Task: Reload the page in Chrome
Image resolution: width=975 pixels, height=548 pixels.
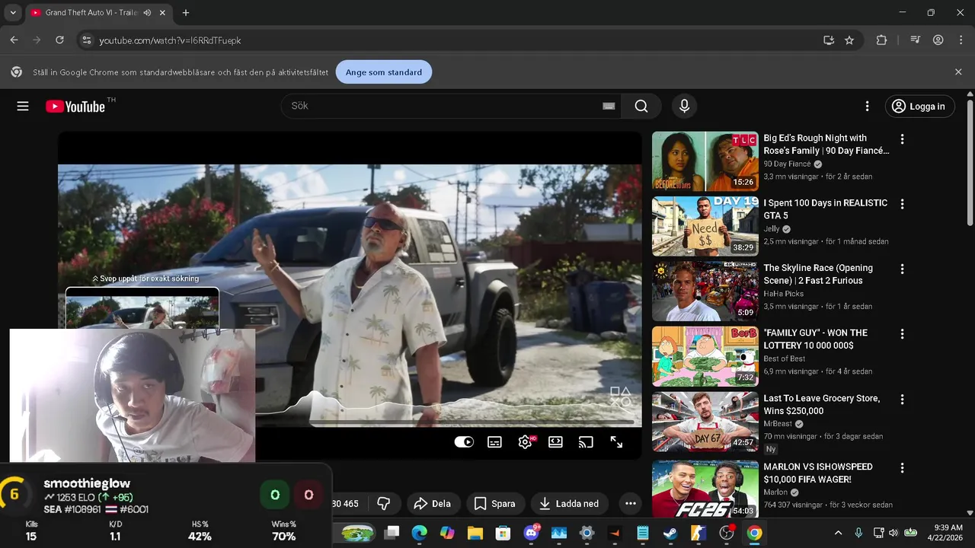Action: coord(59,40)
